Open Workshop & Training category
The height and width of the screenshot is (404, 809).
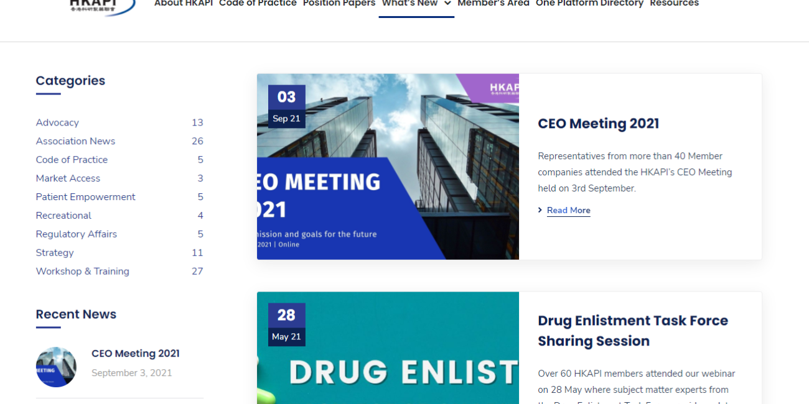[83, 272]
